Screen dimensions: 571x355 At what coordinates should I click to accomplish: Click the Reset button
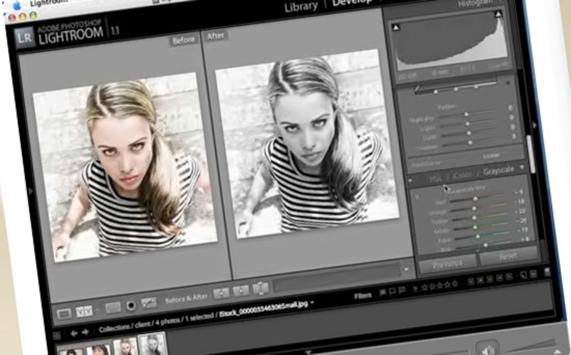pyautogui.click(x=509, y=256)
